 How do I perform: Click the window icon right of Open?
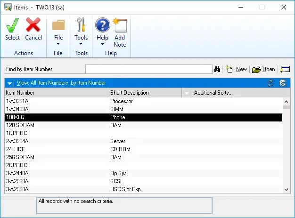[285, 69]
